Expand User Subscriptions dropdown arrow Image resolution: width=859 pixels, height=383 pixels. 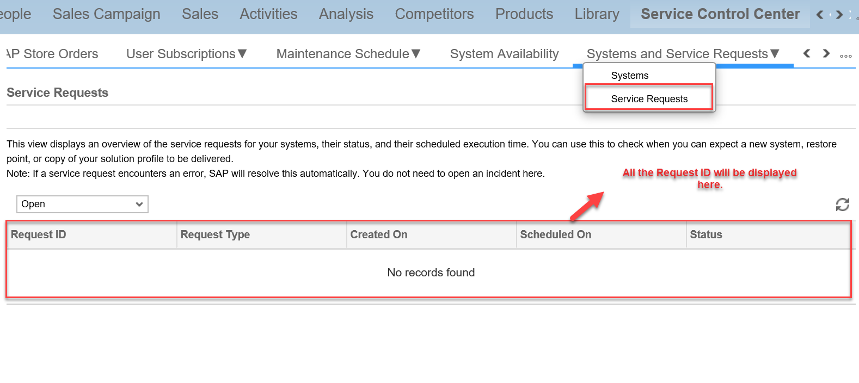(x=242, y=53)
